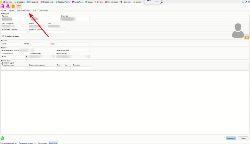Open the calendar schedule toolbar icon
Screen dimensions: 250x144
[19, 6]
